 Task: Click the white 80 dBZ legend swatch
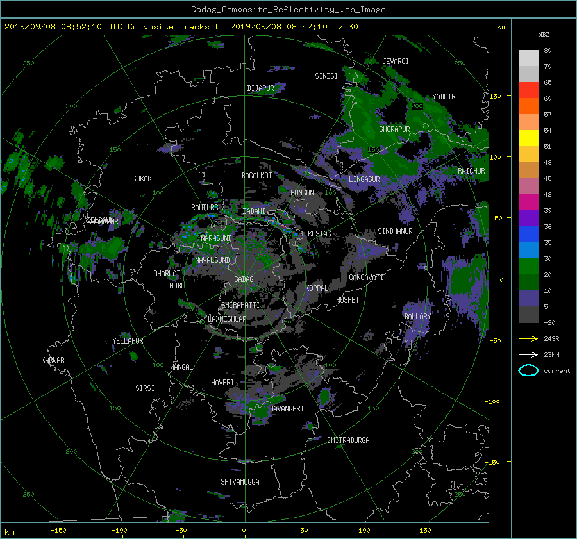click(528, 58)
